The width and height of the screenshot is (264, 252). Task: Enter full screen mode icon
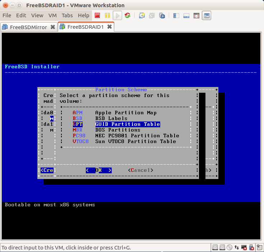click(x=196, y=15)
